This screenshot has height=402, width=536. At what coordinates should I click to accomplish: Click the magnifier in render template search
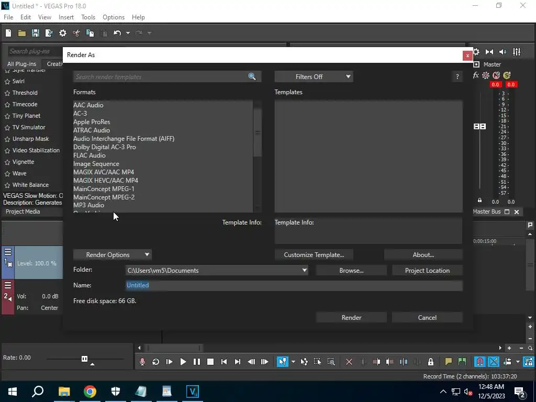(x=252, y=76)
